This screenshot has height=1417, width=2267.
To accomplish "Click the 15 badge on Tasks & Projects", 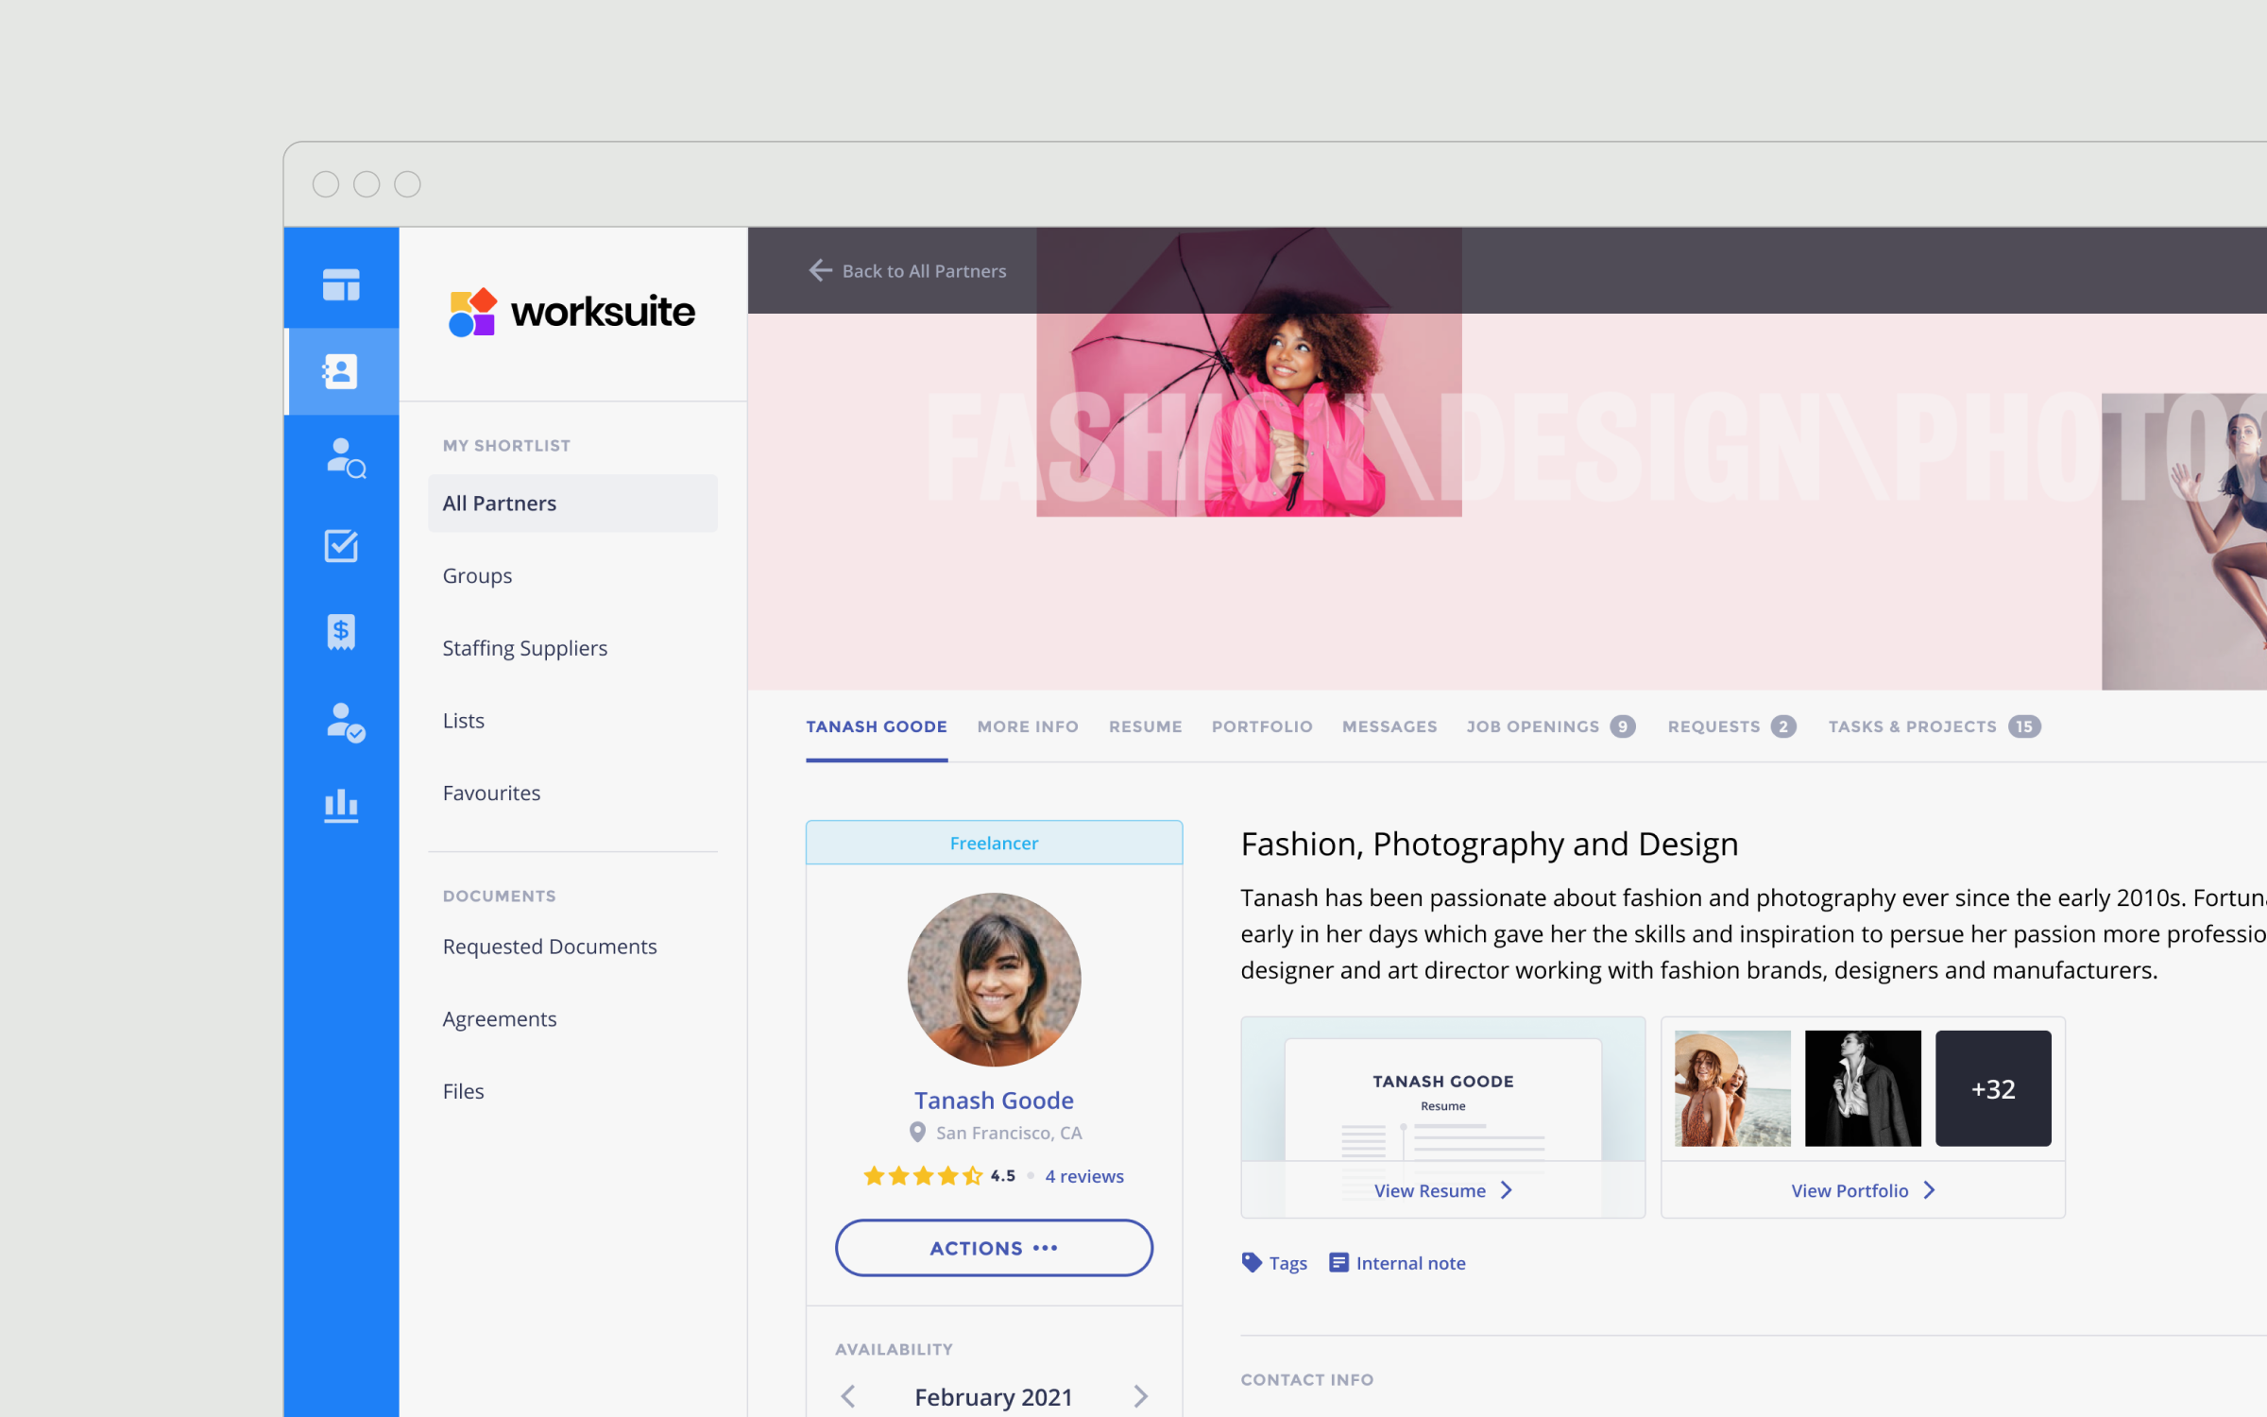I will point(2024,726).
